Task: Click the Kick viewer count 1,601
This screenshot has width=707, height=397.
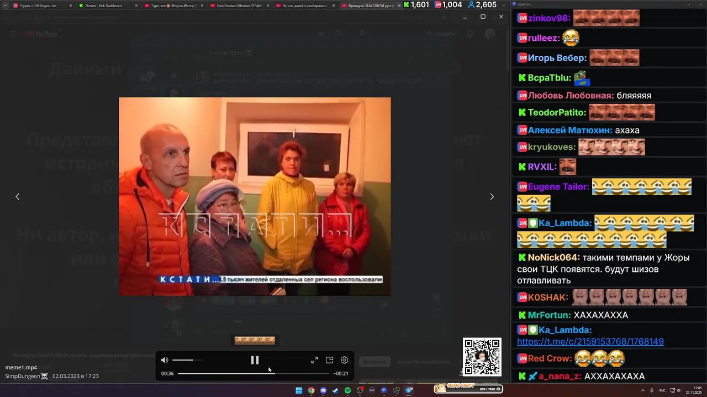Action: [416, 5]
